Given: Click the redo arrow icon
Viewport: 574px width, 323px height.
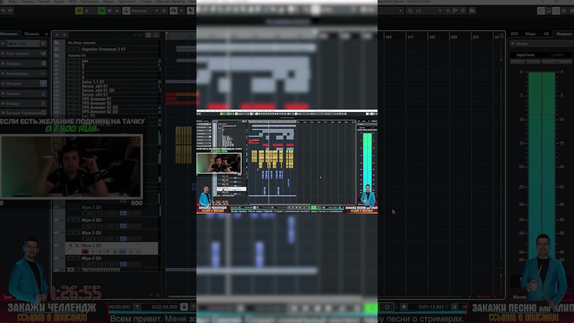Looking at the screenshot, I should [x=9, y=11].
